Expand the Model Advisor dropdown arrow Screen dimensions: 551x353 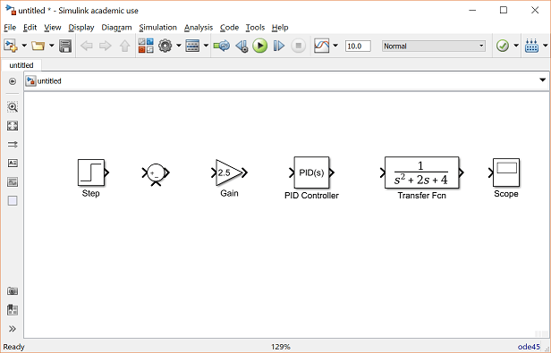point(516,46)
